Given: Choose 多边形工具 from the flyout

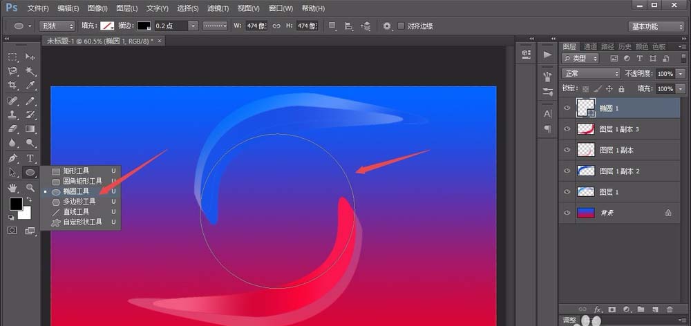Looking at the screenshot, I should coord(79,201).
